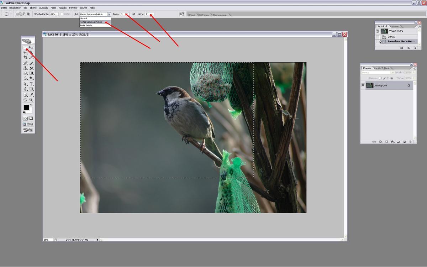427x267 pixels.
Task: Select the Hand tool
Action: [x=25, y=100]
